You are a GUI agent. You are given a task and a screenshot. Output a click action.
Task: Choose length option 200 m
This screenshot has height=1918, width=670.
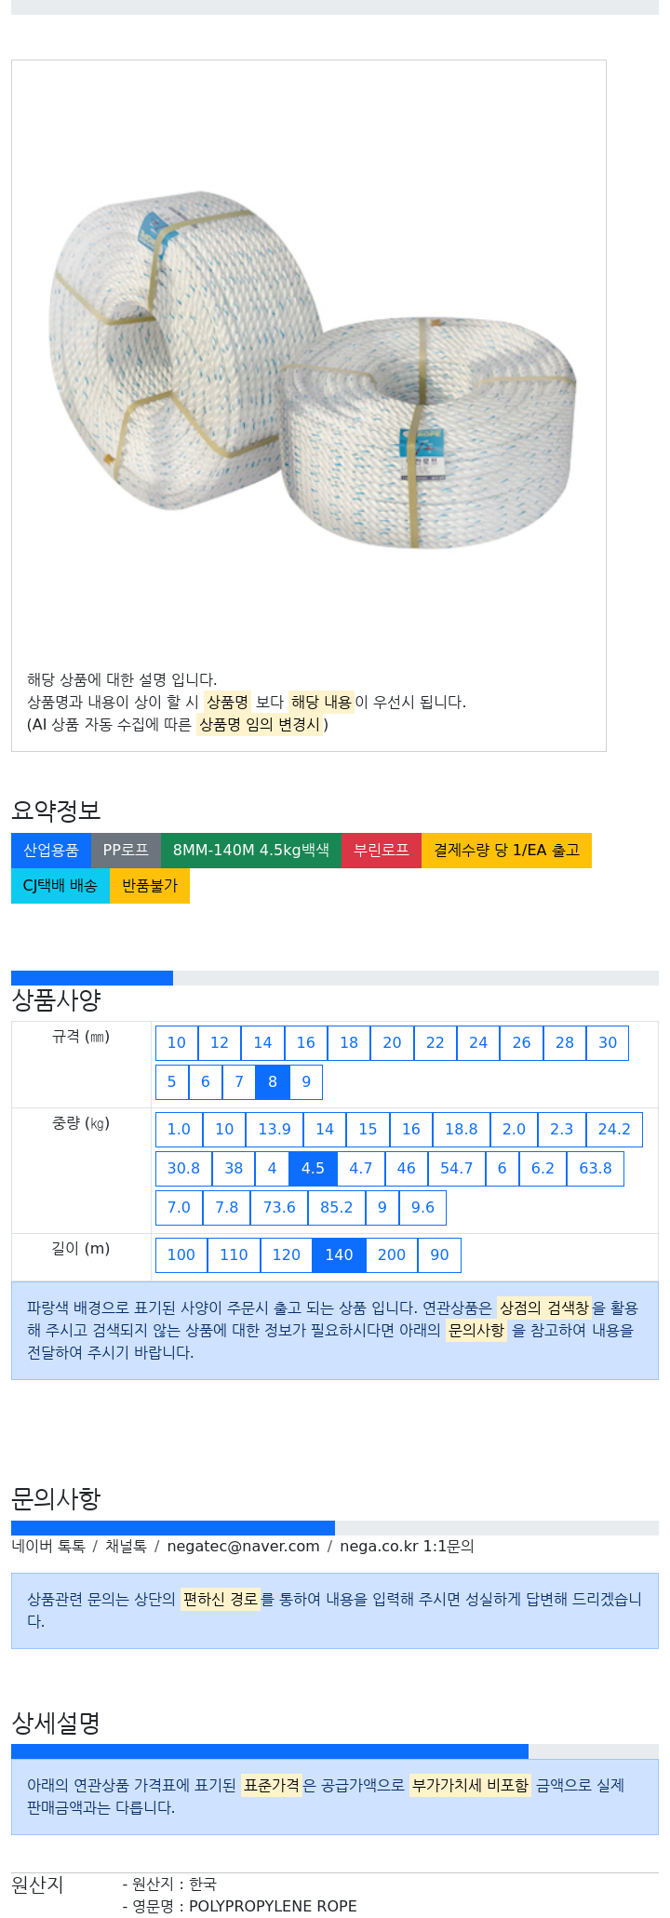(x=392, y=1255)
